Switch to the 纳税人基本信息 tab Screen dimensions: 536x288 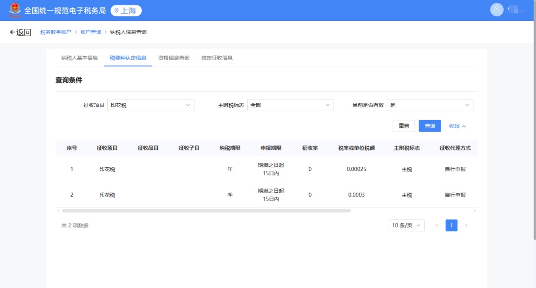point(79,58)
